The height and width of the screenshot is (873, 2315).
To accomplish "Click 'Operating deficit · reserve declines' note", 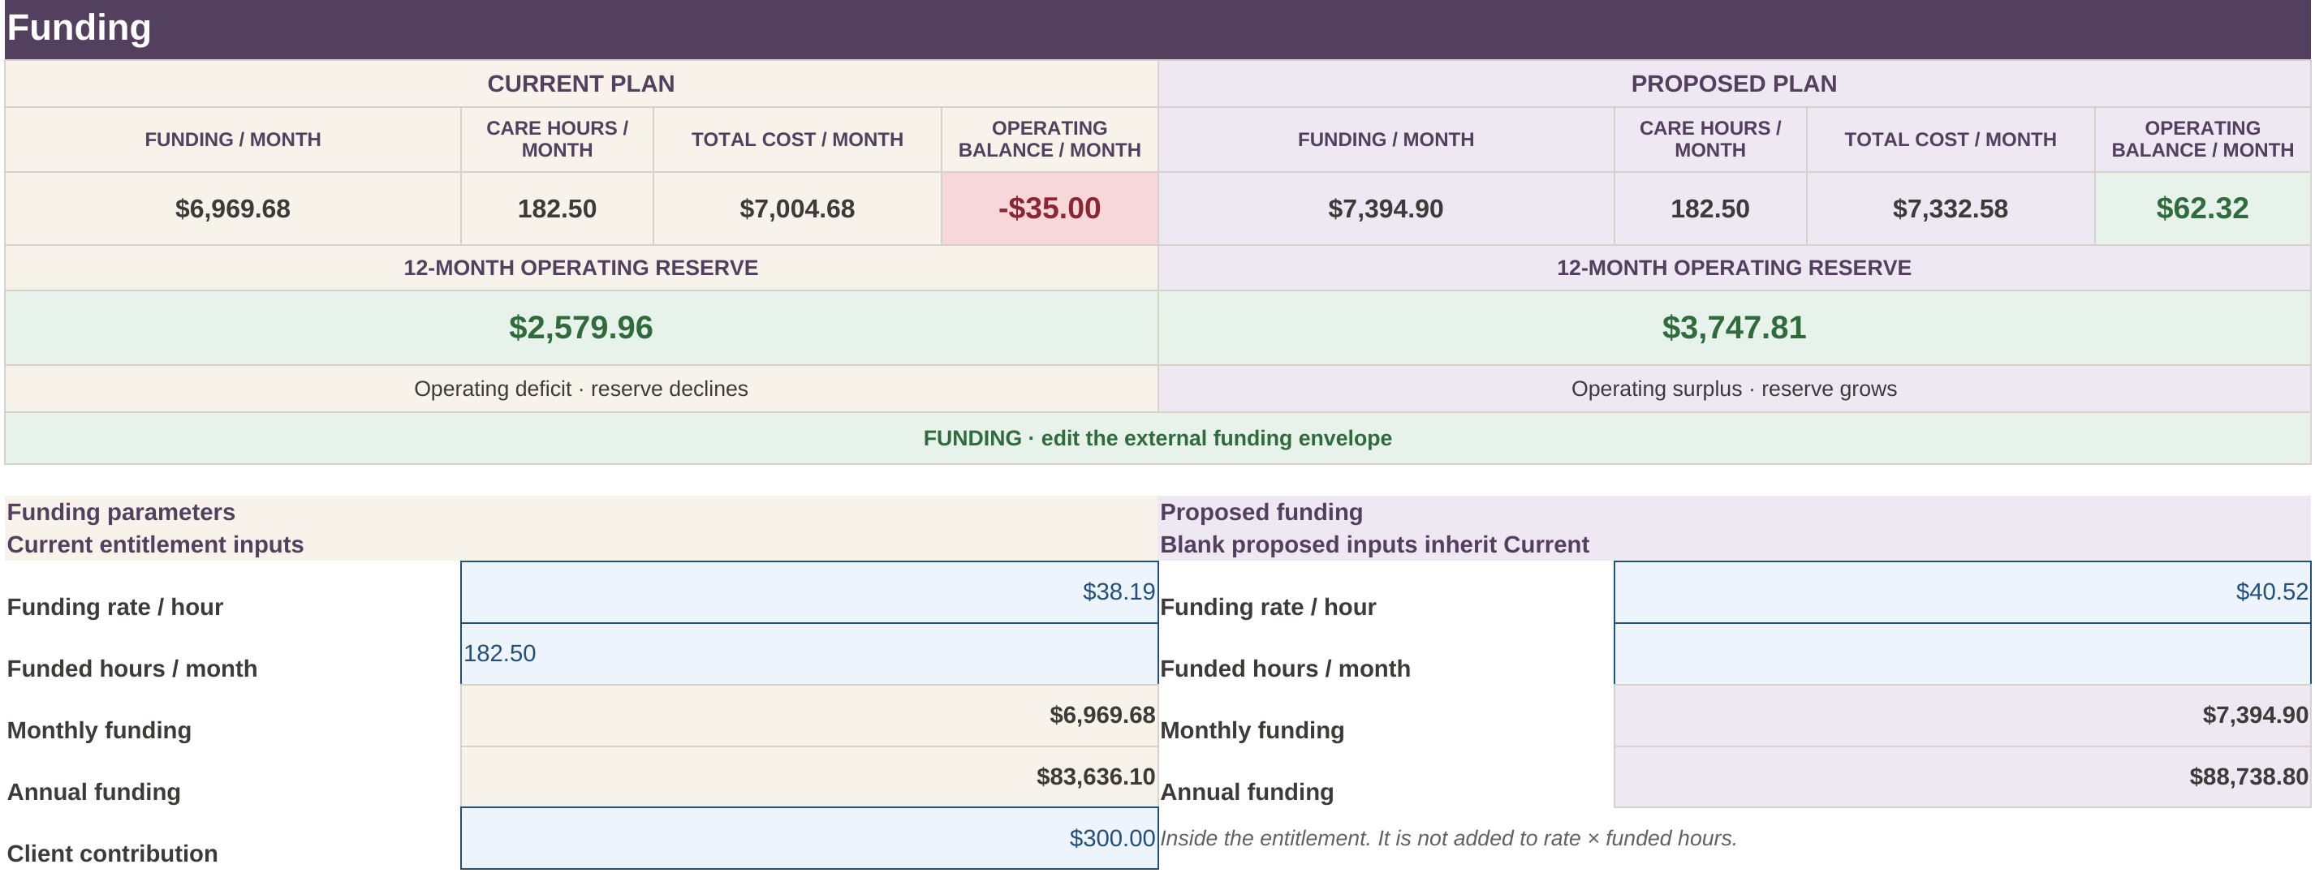I will 580,389.
